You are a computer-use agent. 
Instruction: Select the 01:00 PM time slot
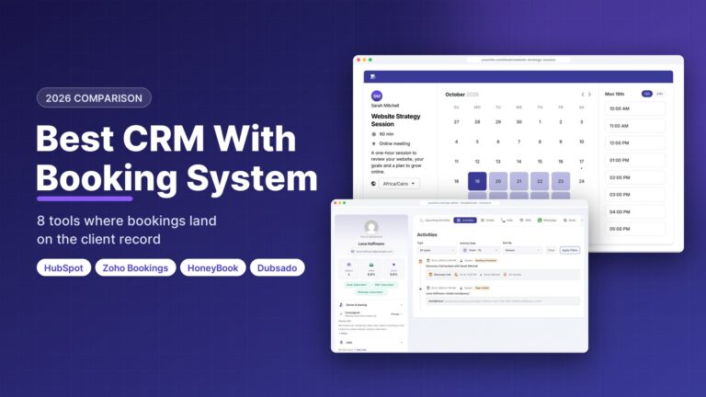(634, 160)
